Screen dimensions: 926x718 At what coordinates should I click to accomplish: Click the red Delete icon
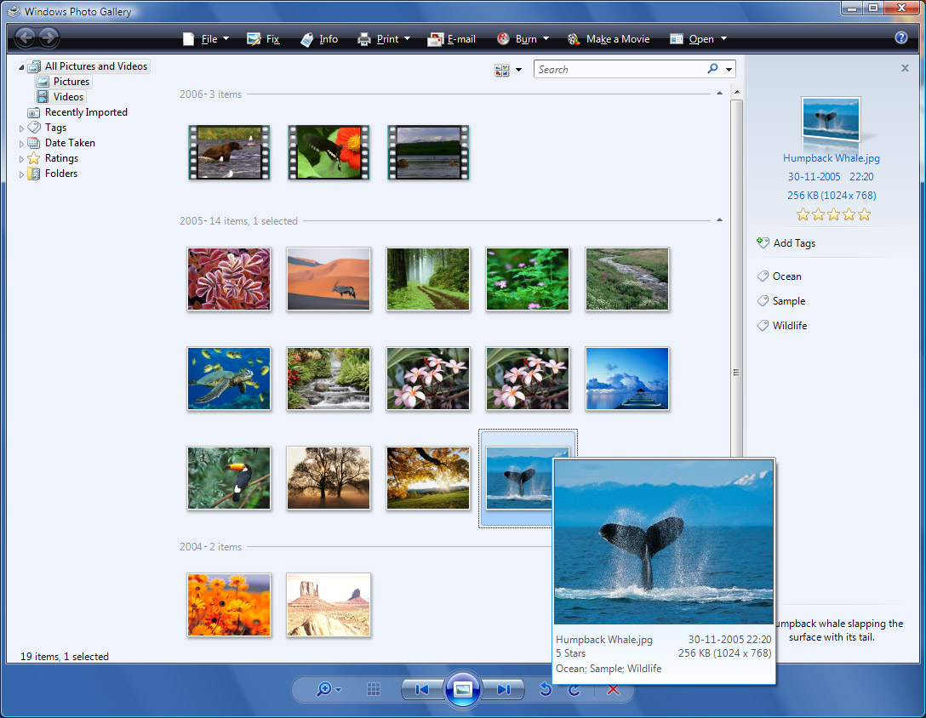point(613,689)
